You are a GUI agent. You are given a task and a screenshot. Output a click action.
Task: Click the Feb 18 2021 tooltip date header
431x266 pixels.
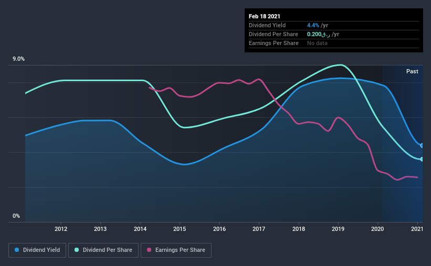pyautogui.click(x=265, y=16)
